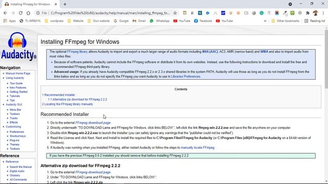Expand the wordpress bookmarks folder
Screen dimensions: 328x184
(x=54, y=21)
